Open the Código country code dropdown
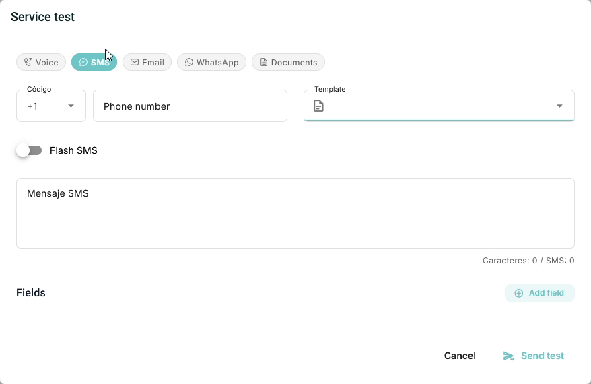Image resolution: width=591 pixels, height=384 pixels. tap(51, 106)
